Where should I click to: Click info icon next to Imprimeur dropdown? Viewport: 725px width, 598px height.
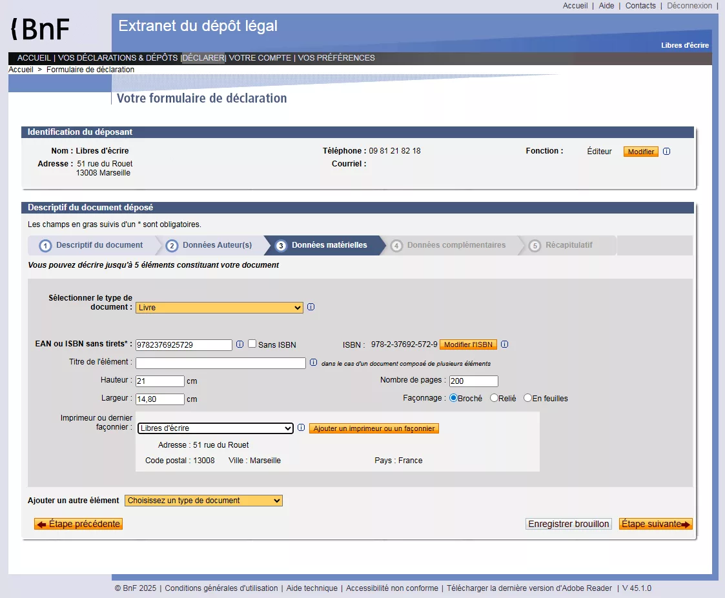pyautogui.click(x=301, y=428)
